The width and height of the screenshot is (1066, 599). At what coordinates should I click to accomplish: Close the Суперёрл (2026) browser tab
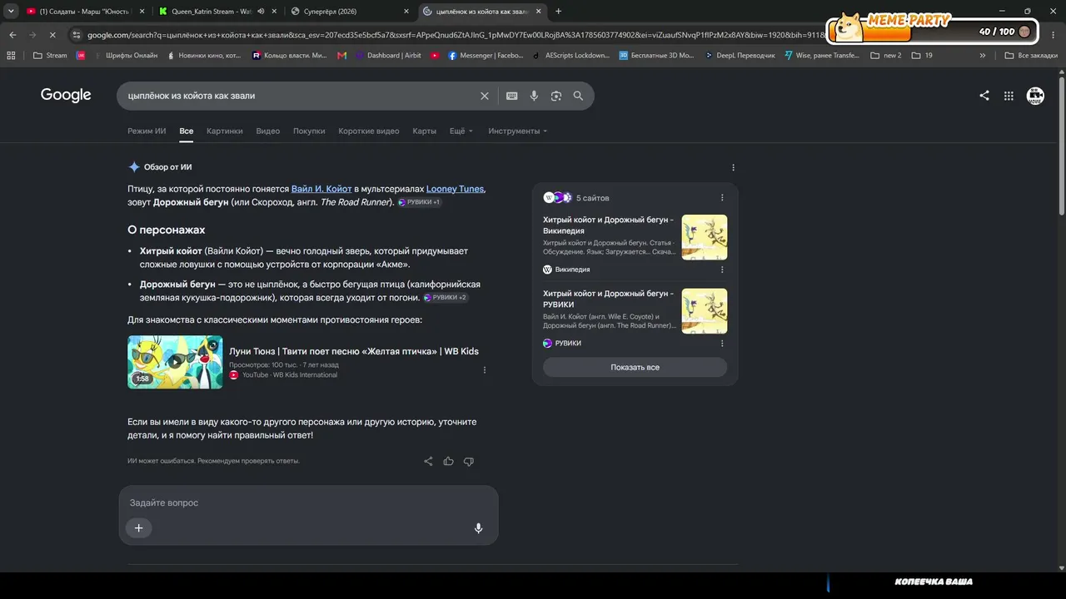click(406, 12)
